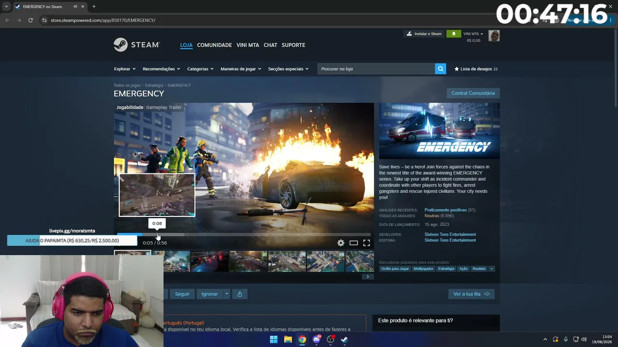Screen dimensions: 618x347
Task: Click the network tray icon
Action: [x=576, y=339]
